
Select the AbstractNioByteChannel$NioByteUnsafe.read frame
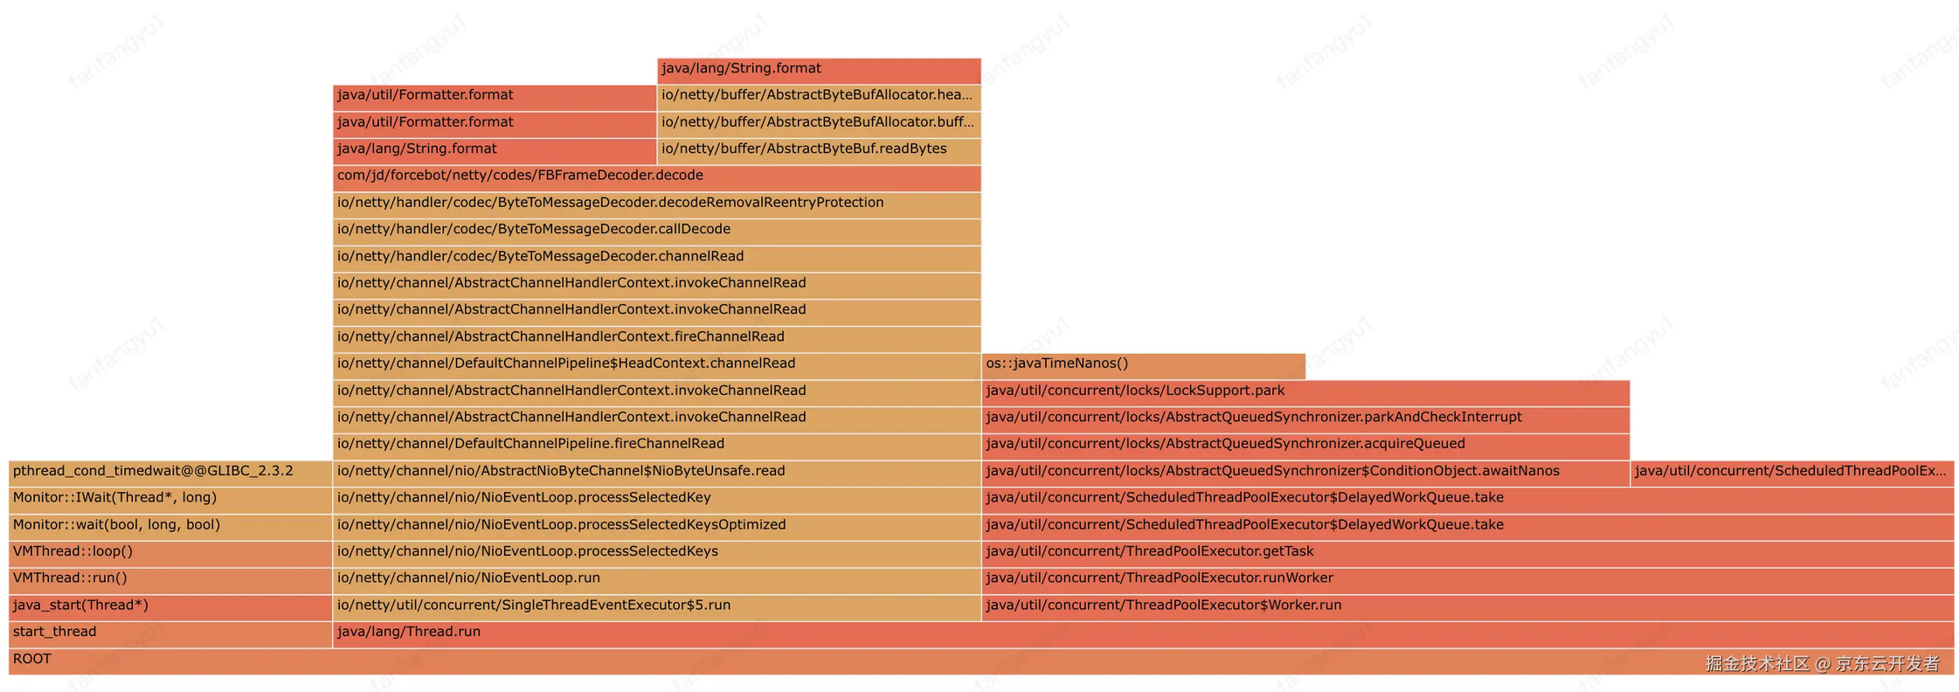657,474
